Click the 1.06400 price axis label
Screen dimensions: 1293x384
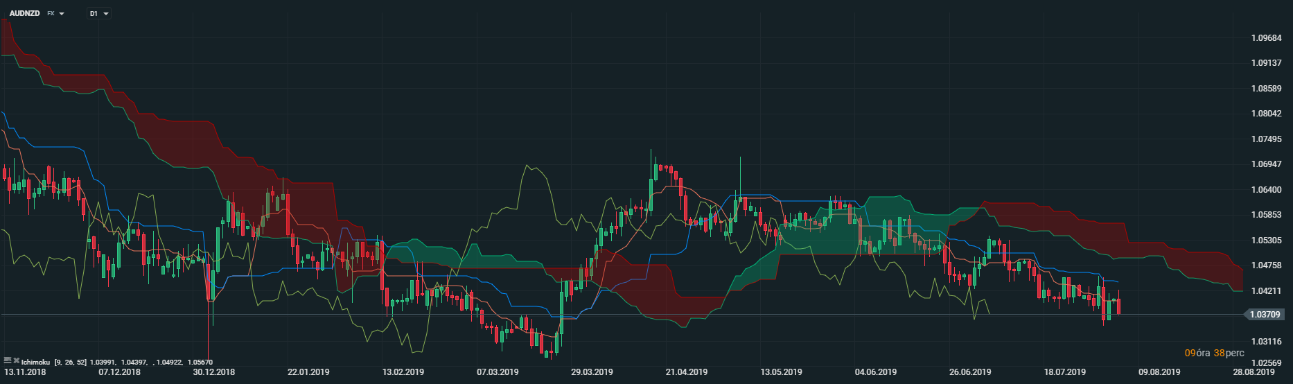coord(1266,190)
